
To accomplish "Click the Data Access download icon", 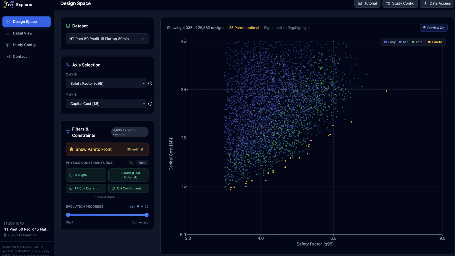I will click(x=425, y=3).
